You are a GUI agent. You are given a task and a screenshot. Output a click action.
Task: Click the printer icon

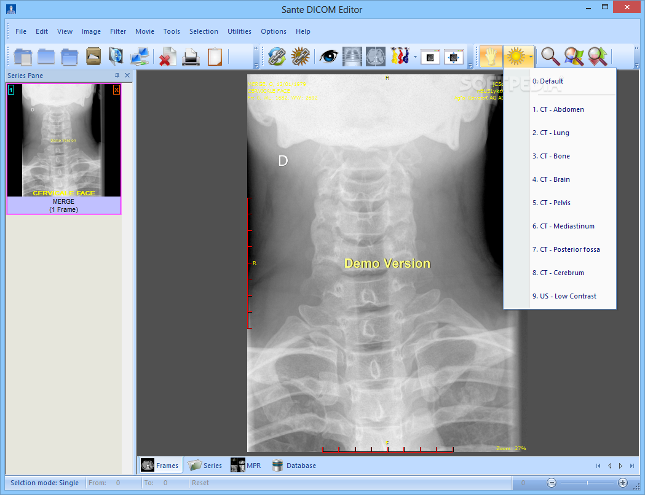point(191,57)
